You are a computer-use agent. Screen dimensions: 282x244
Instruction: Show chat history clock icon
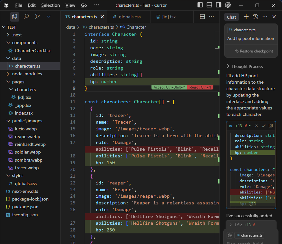255,17
